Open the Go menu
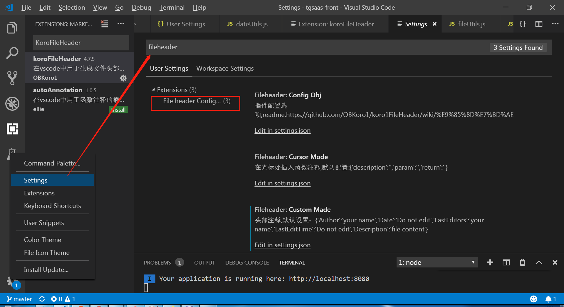The height and width of the screenshot is (307, 564). [119, 8]
